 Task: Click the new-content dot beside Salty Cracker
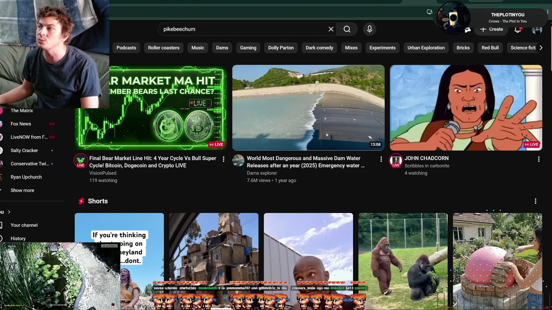click(x=52, y=151)
